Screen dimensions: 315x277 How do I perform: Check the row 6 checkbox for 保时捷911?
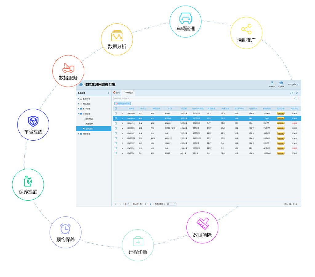pyautogui.click(x=116, y=138)
